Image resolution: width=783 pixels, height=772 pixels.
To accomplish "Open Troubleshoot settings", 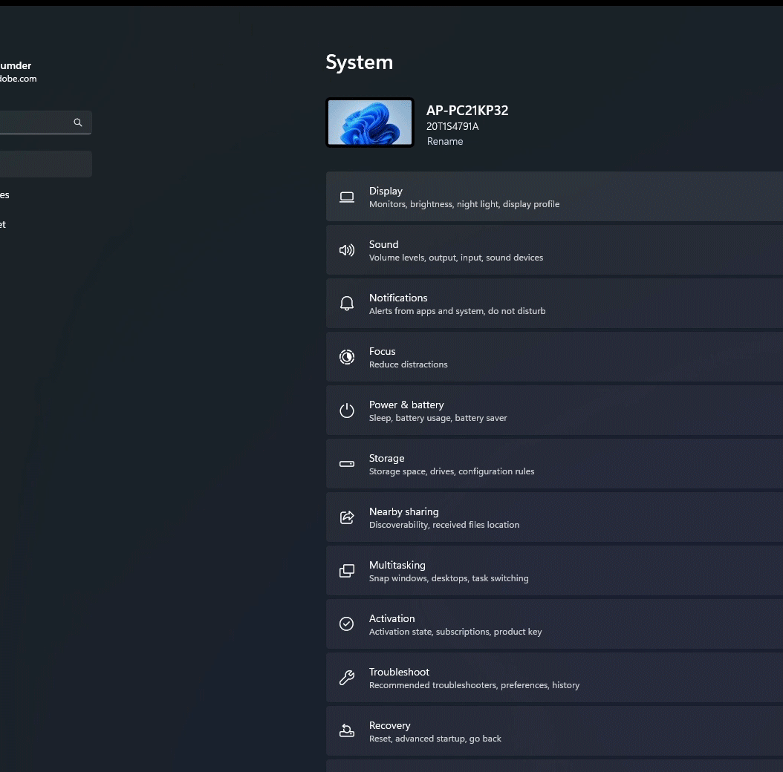I will click(x=554, y=677).
